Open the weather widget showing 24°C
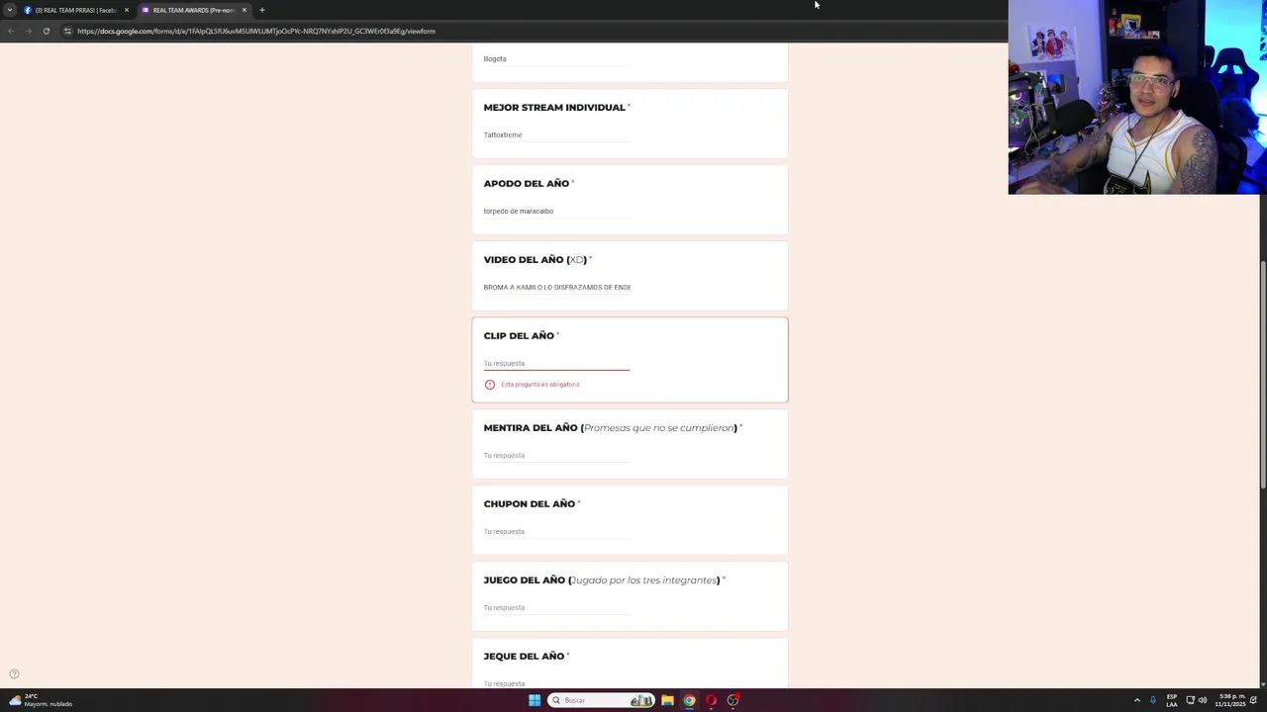This screenshot has height=712, width=1267. point(40,700)
